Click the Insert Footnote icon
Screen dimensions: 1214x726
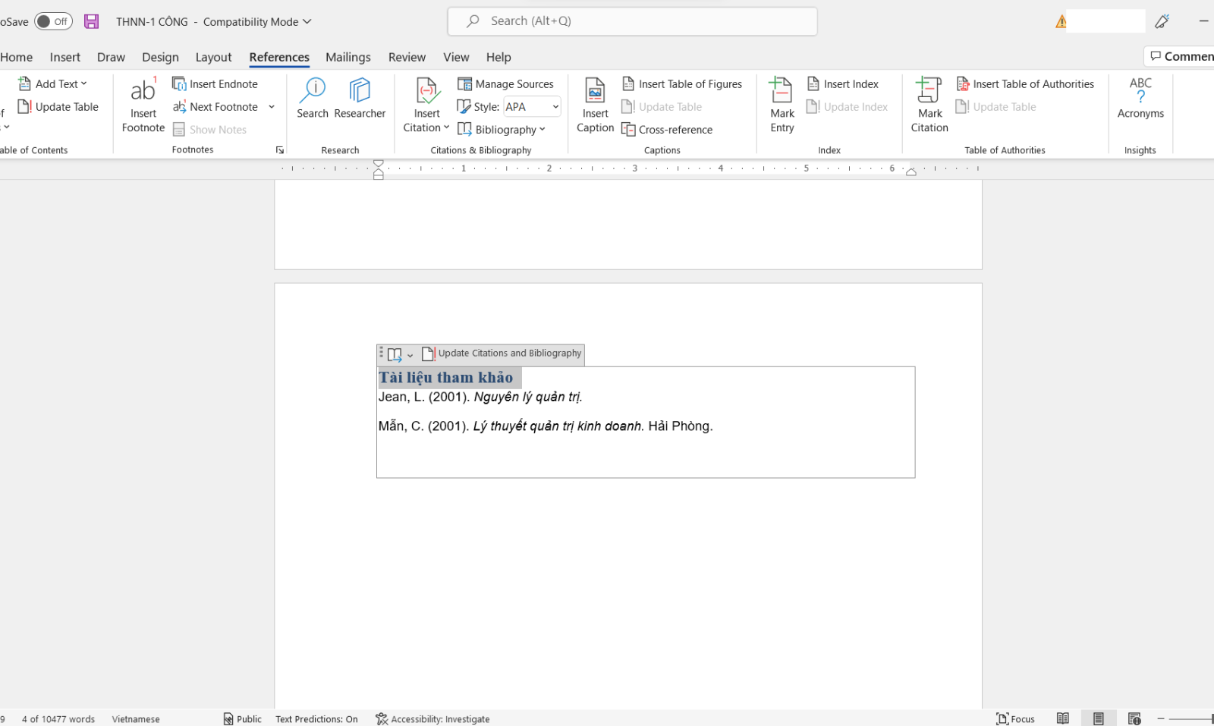pos(143,91)
